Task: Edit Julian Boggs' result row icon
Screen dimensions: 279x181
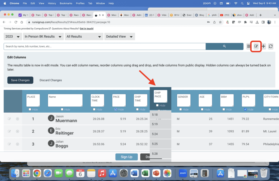Action: (9, 144)
